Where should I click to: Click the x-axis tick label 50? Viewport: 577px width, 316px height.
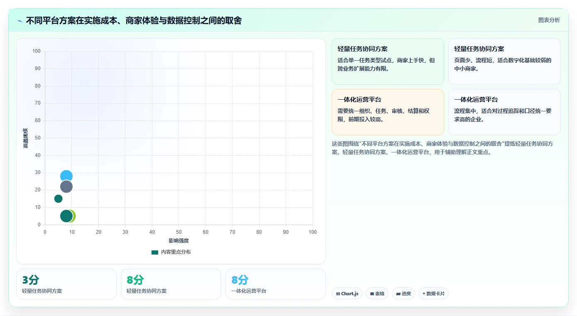coord(179,232)
